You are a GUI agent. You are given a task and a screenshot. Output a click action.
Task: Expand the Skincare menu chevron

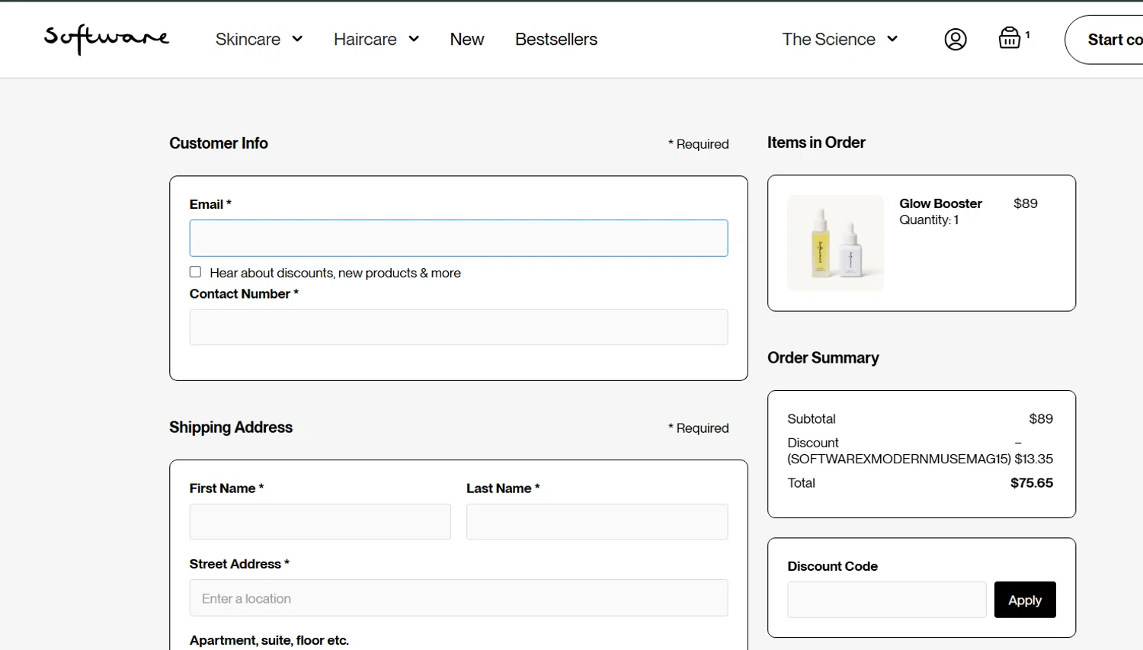pos(297,39)
